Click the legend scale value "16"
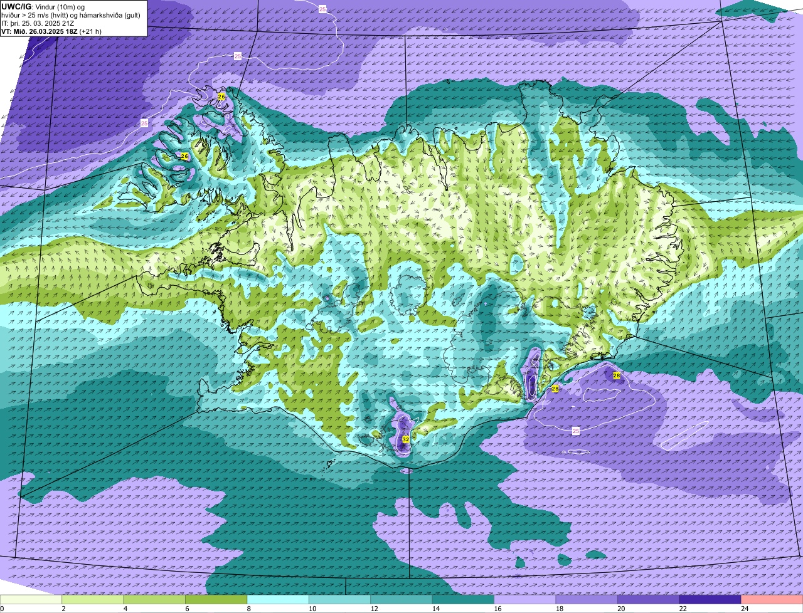The image size is (803, 613). click(x=497, y=608)
